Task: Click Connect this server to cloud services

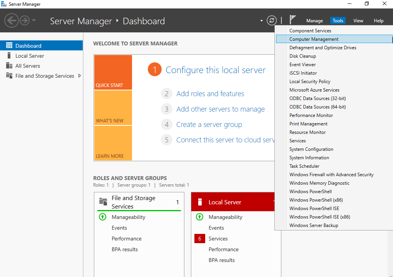Action: 225,140
